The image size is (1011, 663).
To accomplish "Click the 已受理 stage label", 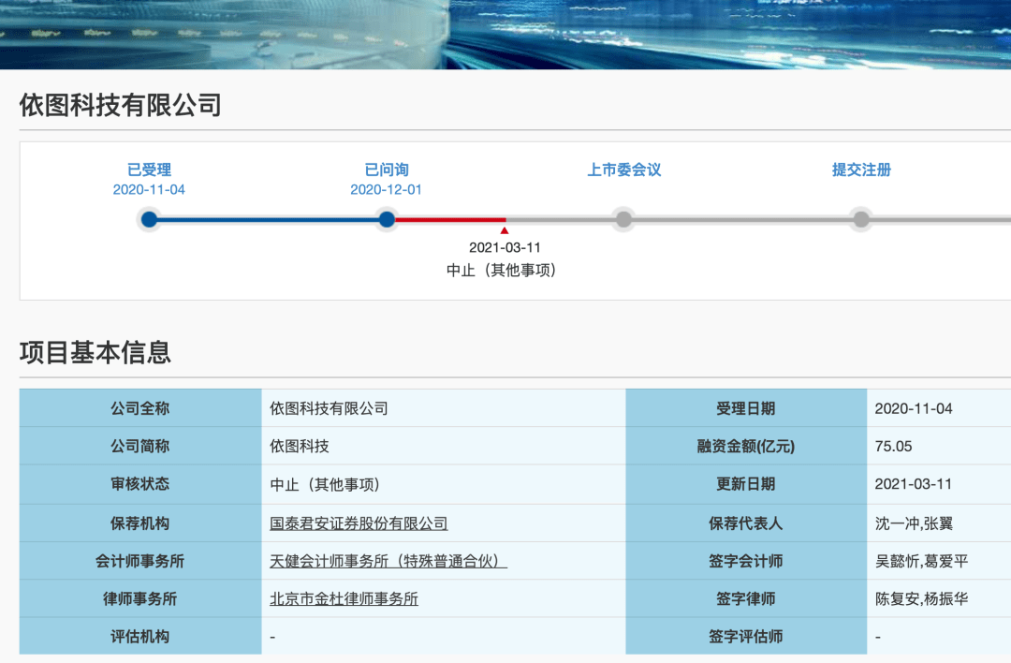I will 149,169.
